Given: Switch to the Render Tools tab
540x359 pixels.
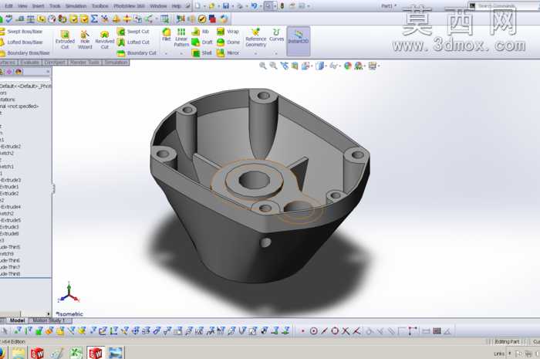Looking at the screenshot, I should pos(84,62).
